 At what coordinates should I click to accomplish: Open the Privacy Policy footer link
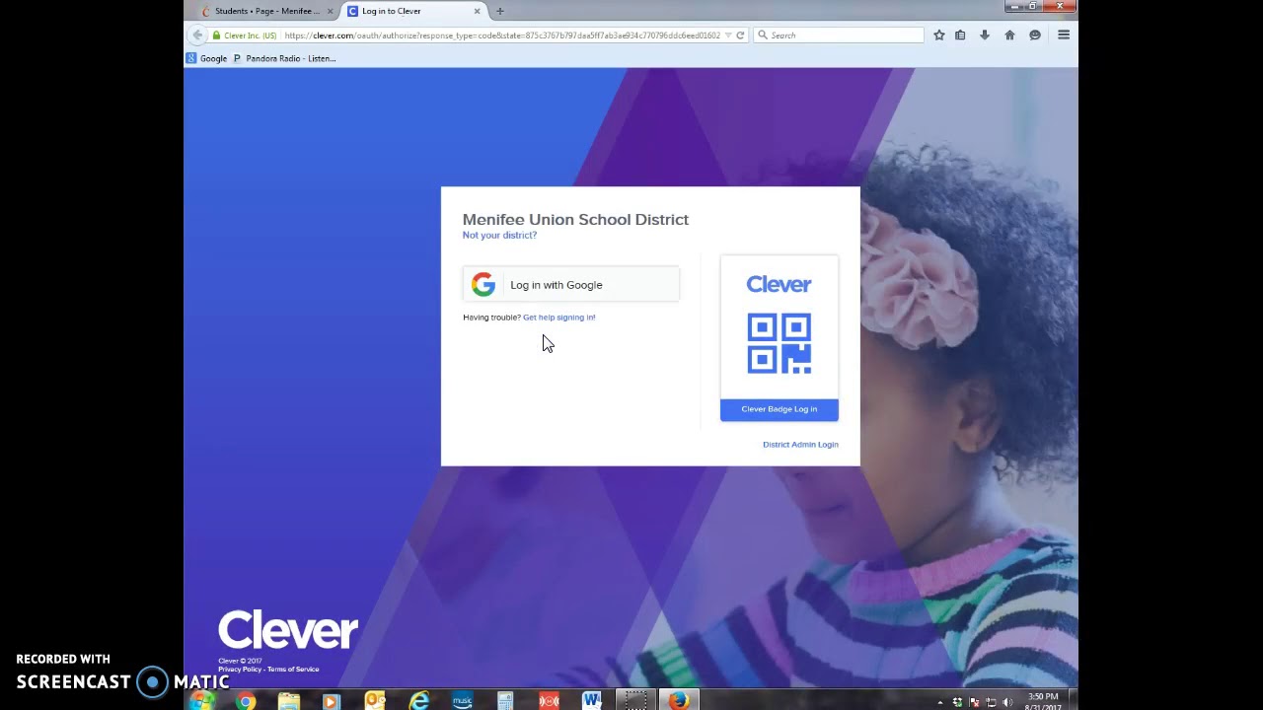tap(240, 670)
